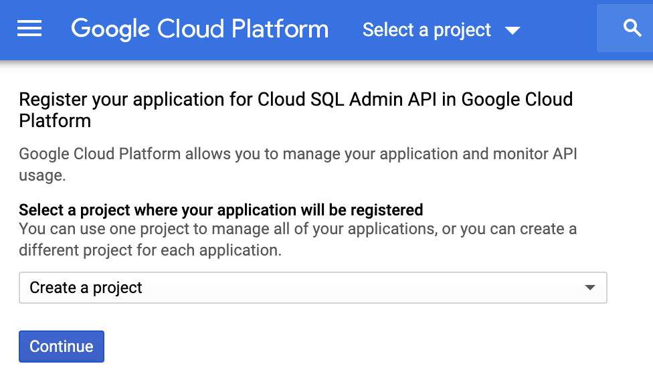Click 'Create a project' text in dropdown
Viewport: 653px width, 384px height.
pos(86,288)
